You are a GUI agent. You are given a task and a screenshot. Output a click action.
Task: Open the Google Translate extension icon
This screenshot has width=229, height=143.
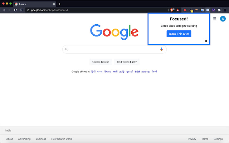click(x=202, y=10)
